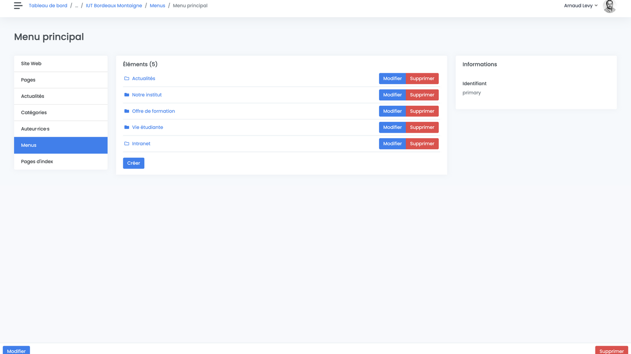The height and width of the screenshot is (354, 631).
Task: Click Modifier for the Actualités element
Action: point(392,79)
